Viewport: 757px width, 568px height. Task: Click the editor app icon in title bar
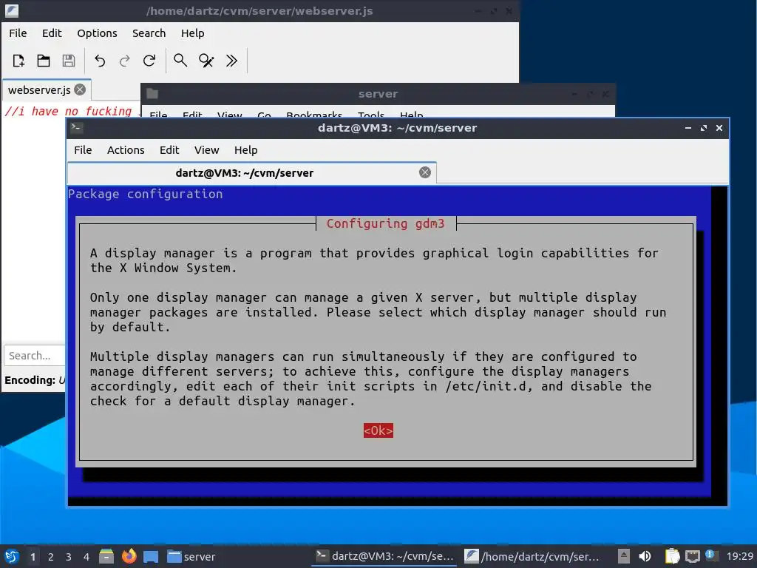click(x=12, y=10)
